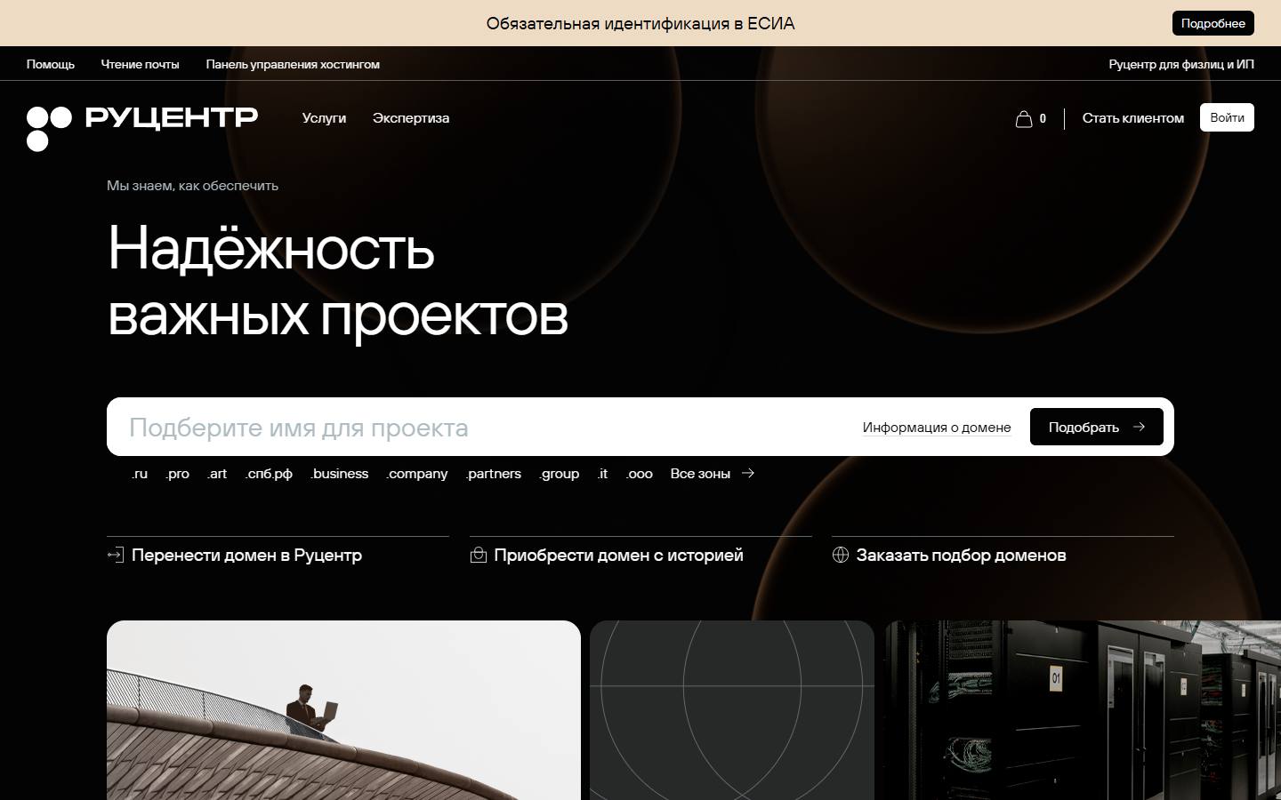
Task: Click the Подробнее button in the banner
Action: coord(1213,23)
